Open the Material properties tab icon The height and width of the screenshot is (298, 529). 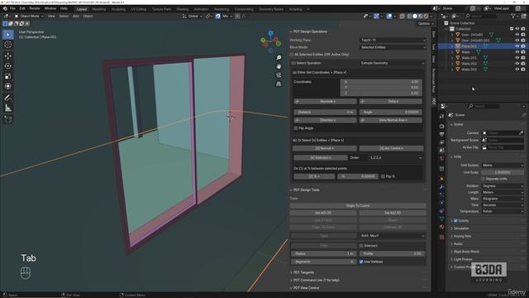coord(441,227)
